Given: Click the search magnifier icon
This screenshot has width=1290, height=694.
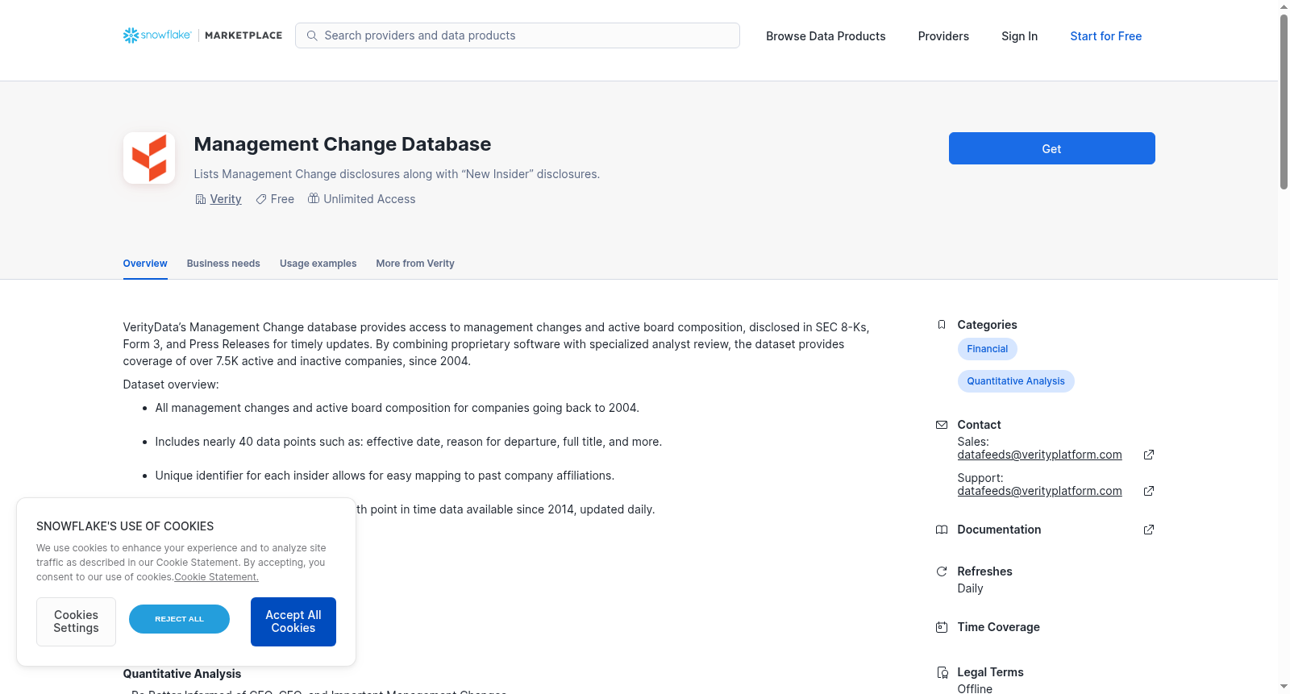Looking at the screenshot, I should (x=312, y=35).
